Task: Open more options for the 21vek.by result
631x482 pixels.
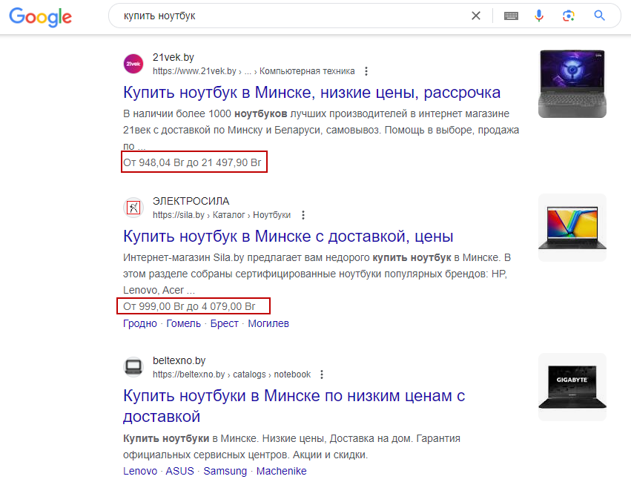Action: (x=366, y=71)
